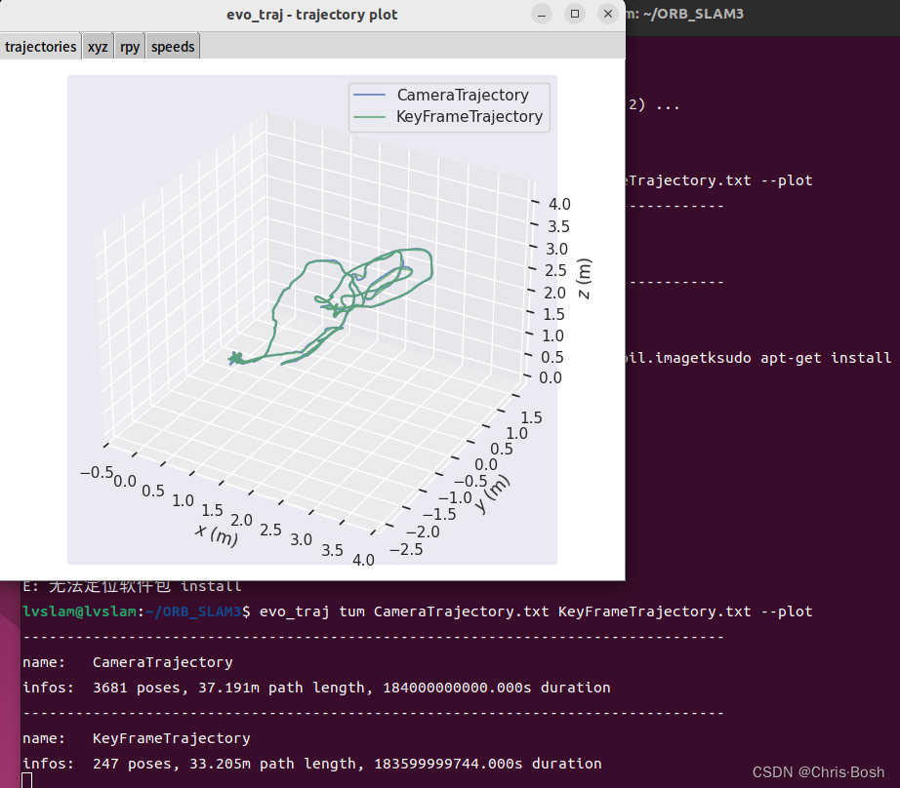Click the green KeyFrameTrajectory legend line

(369, 116)
